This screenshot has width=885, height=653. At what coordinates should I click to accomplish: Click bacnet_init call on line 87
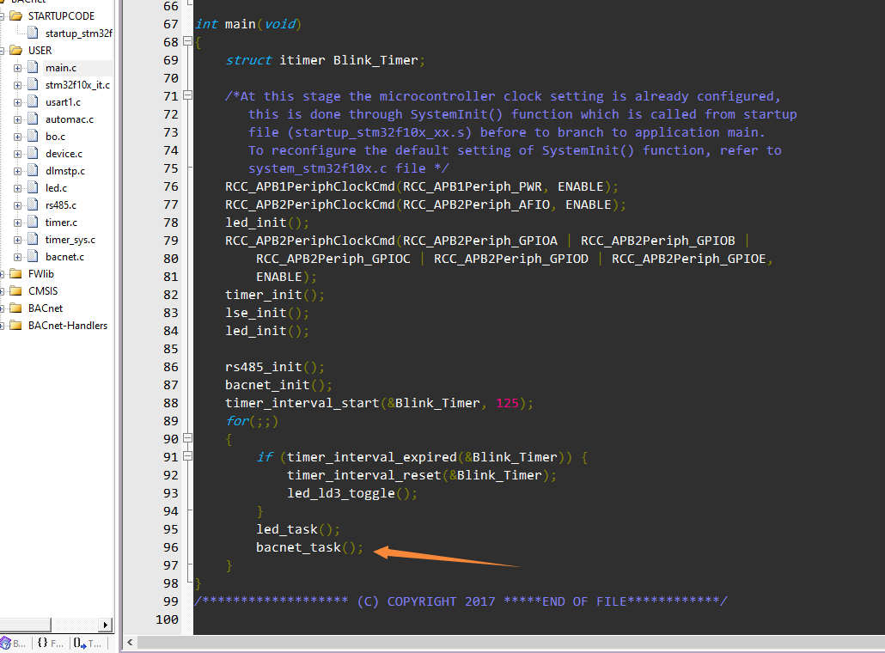278,385
